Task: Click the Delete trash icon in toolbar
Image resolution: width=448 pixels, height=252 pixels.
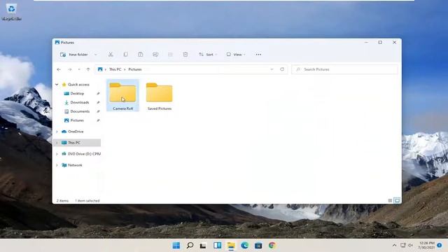Action: (x=185, y=55)
